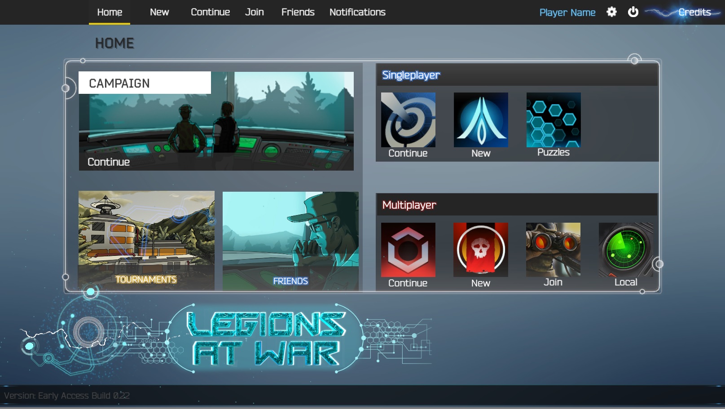Start a New singleplayer game icon
The image size is (725, 409).
(x=480, y=120)
